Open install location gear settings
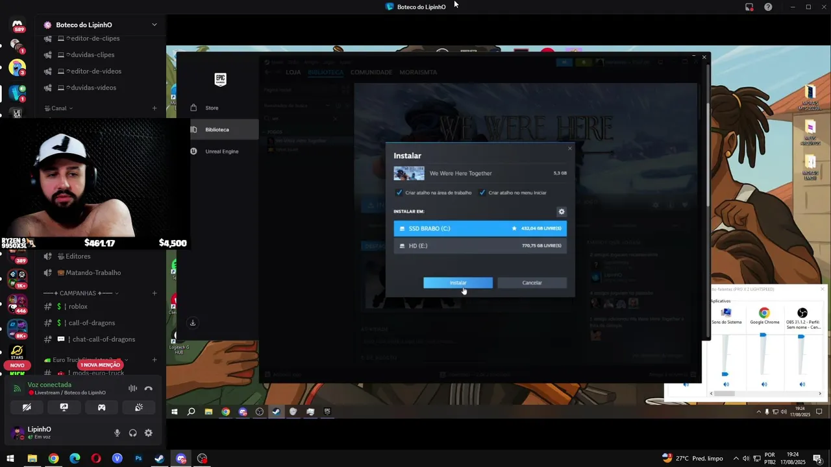Viewport: 831px width, 467px height. coord(562,211)
